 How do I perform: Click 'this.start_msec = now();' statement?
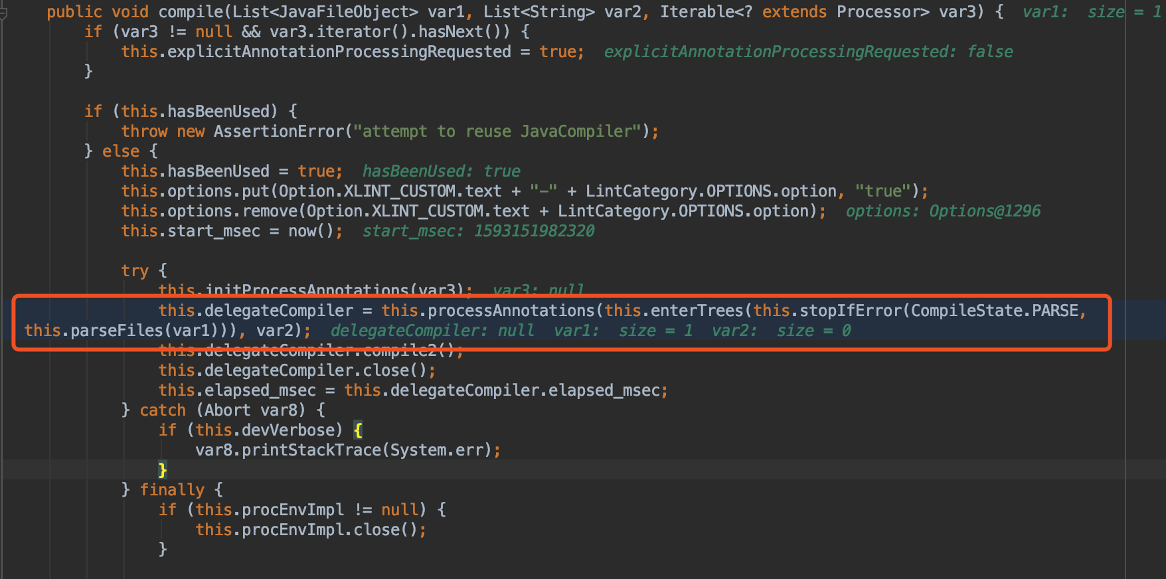(232, 231)
